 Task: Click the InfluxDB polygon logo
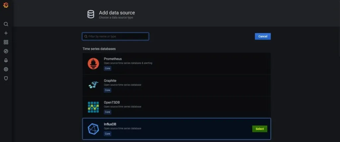[x=93, y=129]
